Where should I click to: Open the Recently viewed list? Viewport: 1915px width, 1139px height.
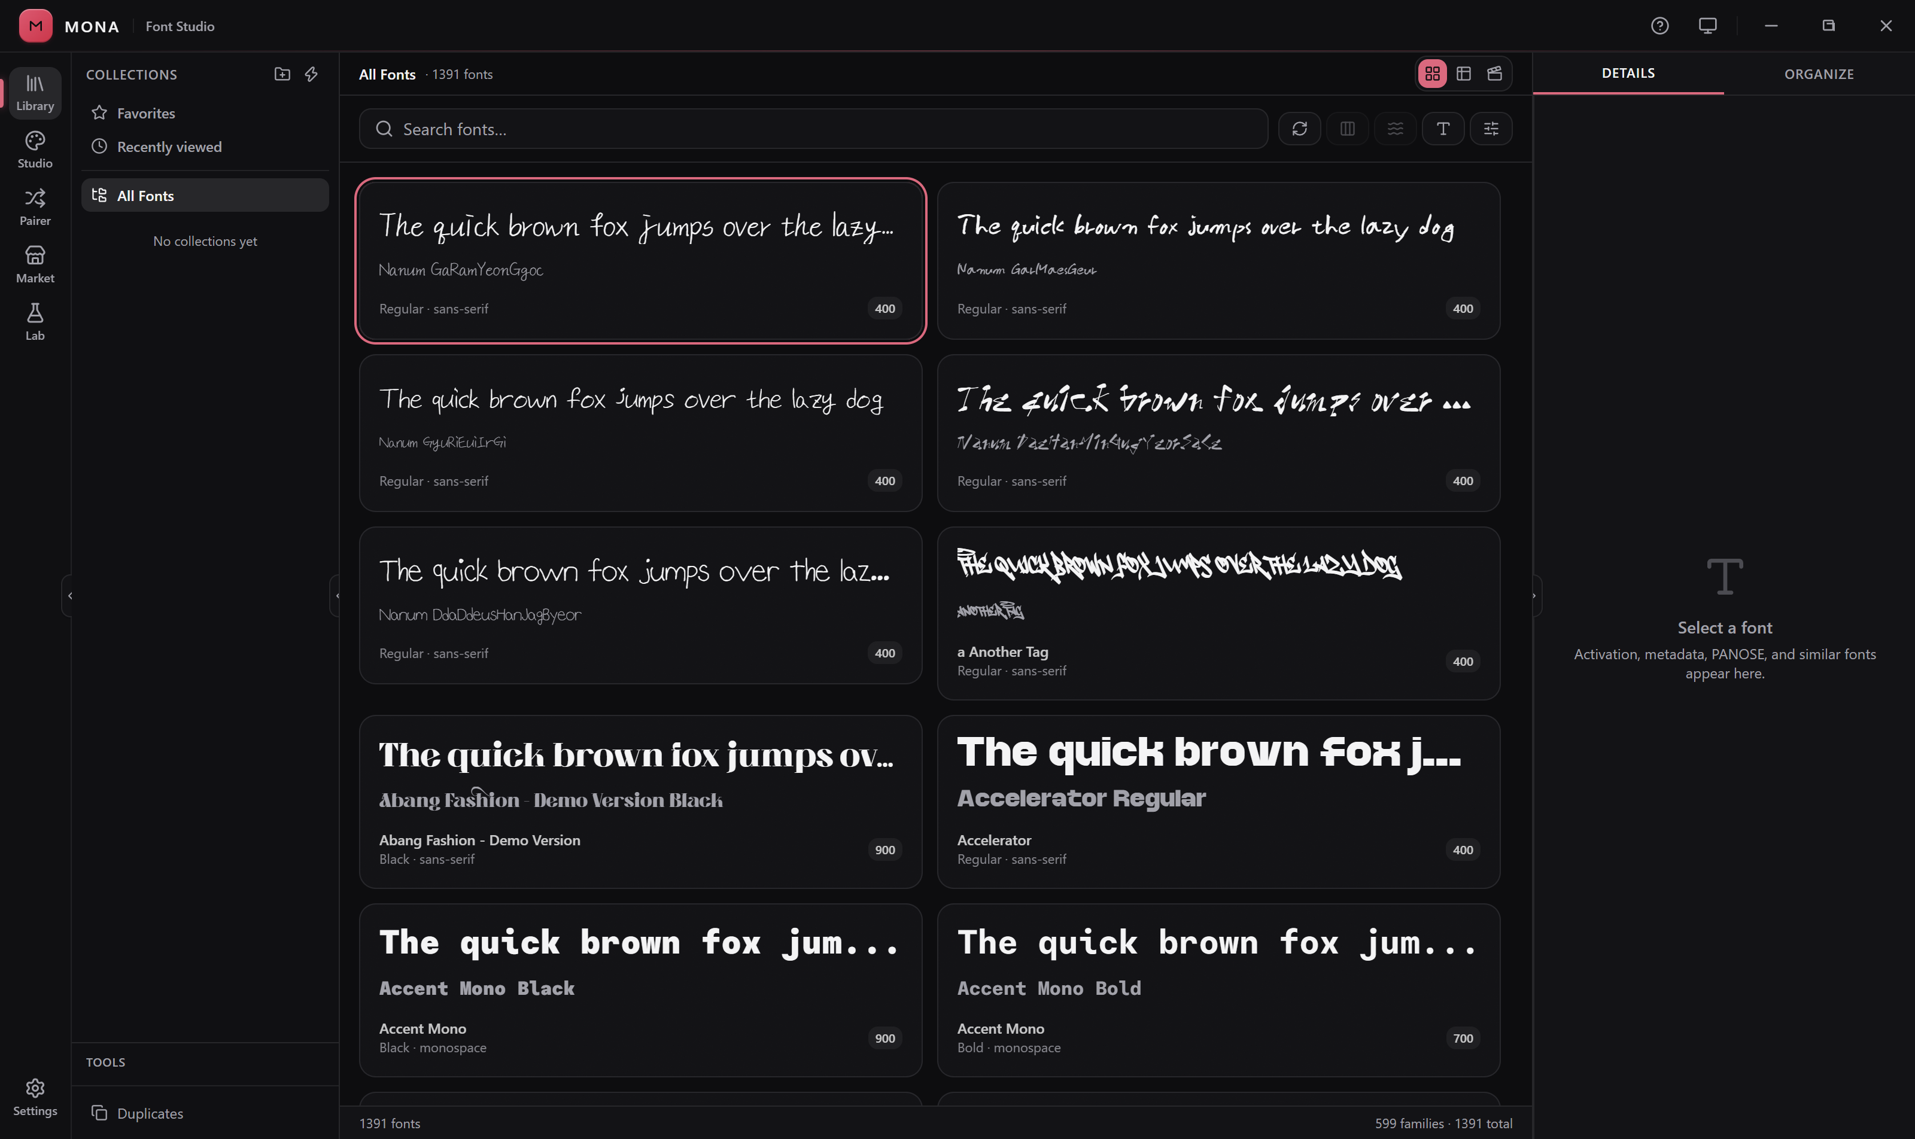[205, 147]
